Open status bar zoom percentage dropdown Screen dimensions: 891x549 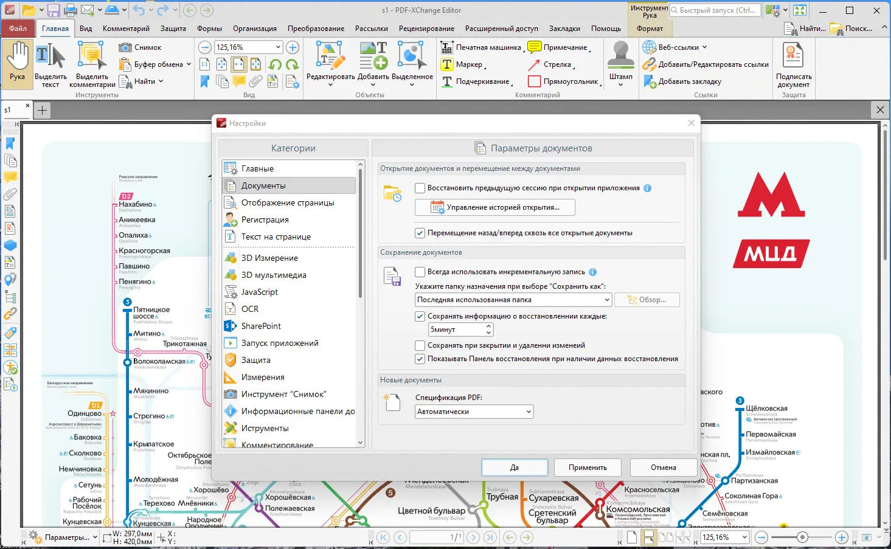(744, 537)
